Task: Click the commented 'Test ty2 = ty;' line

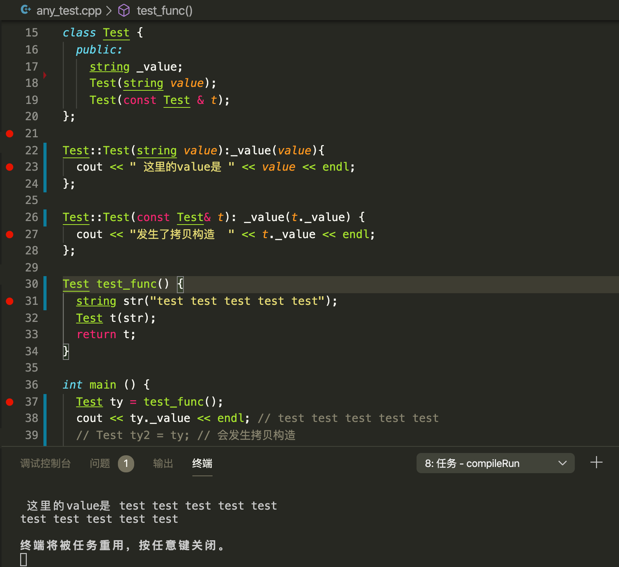Action: (x=186, y=435)
